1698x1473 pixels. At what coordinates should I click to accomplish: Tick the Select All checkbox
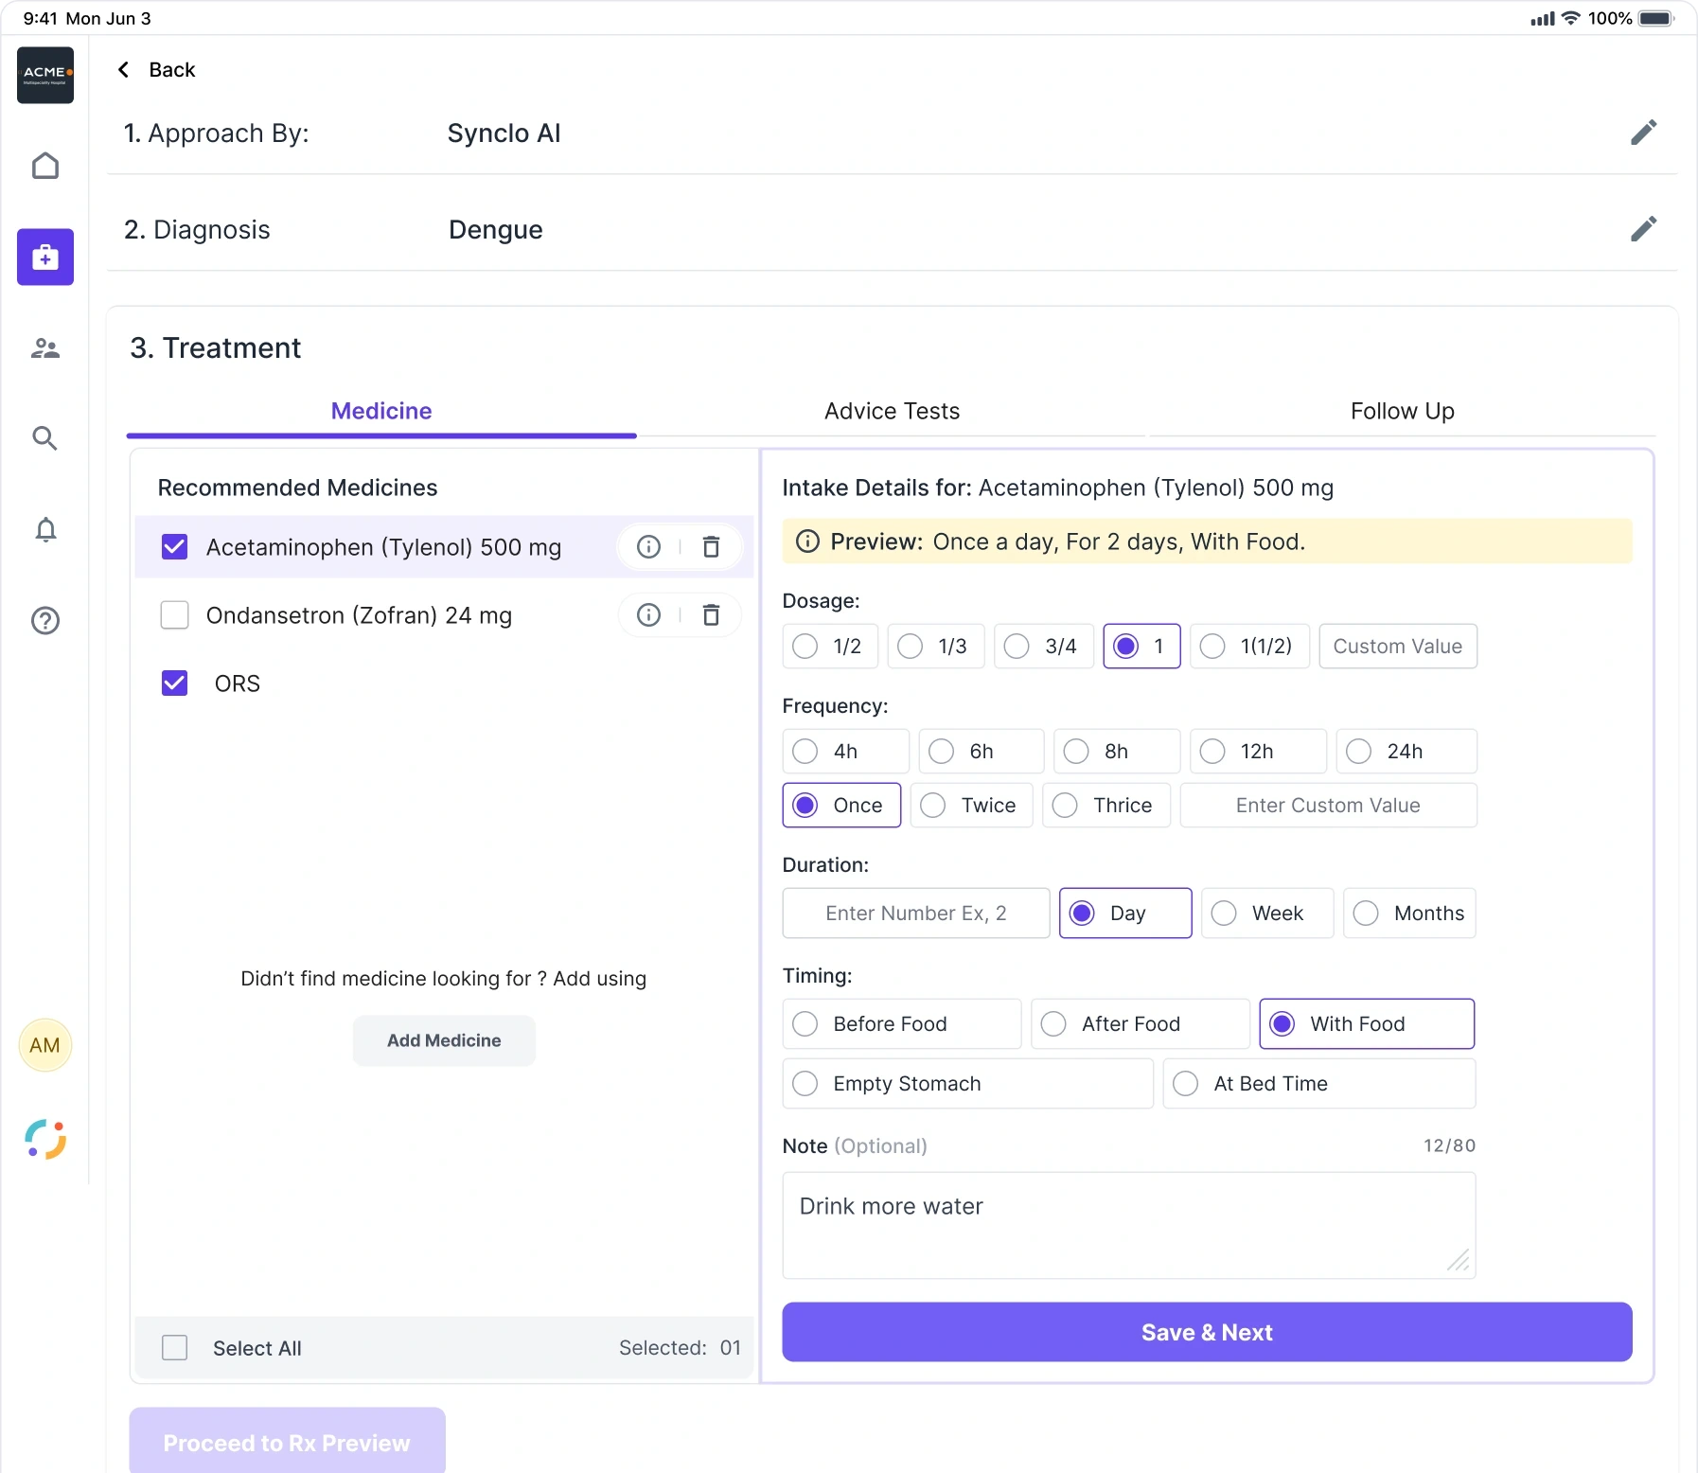click(x=175, y=1348)
